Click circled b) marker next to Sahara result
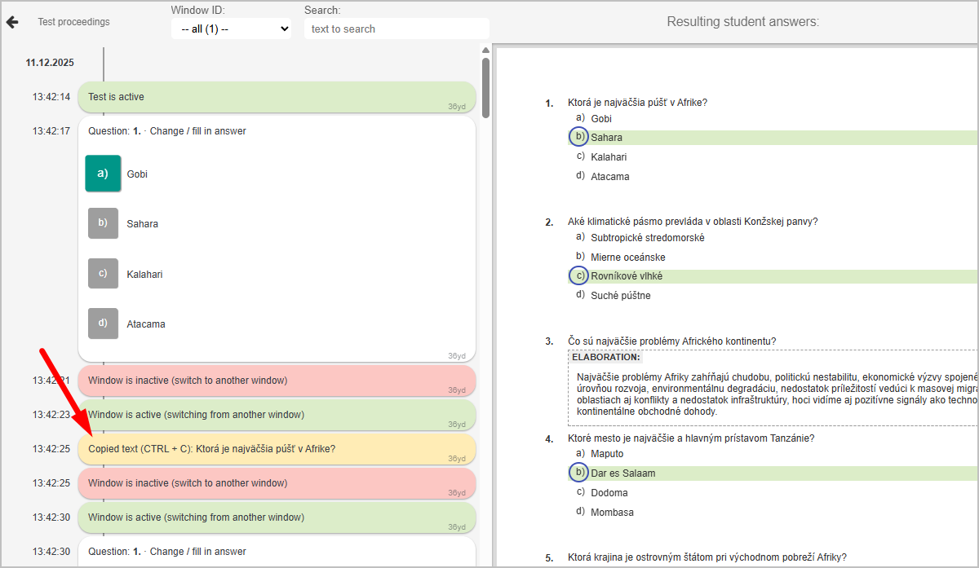979x568 pixels. tap(578, 137)
